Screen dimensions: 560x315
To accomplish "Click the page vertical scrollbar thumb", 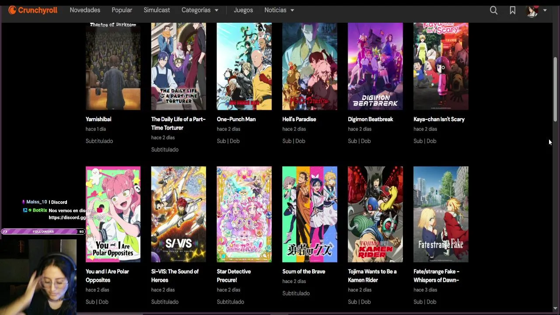I will point(555,89).
